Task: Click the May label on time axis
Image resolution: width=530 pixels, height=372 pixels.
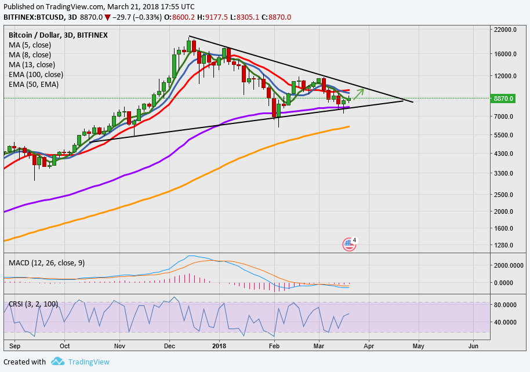Action: tap(419, 346)
